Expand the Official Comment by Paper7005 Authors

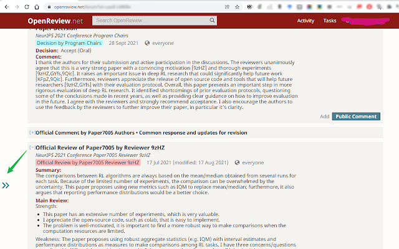pos(32,133)
